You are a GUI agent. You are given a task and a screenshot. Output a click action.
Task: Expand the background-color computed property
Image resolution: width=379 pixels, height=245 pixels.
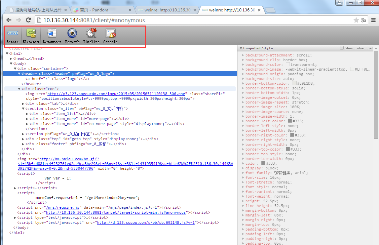point(243,65)
